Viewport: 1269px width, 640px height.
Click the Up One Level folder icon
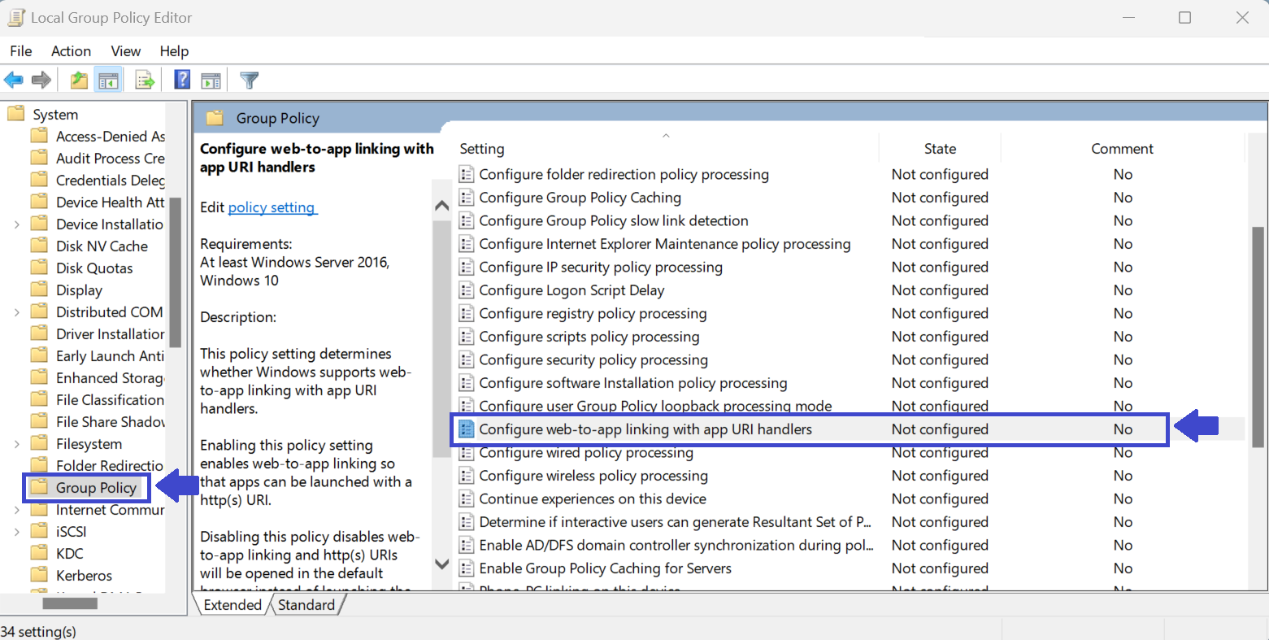(x=79, y=80)
